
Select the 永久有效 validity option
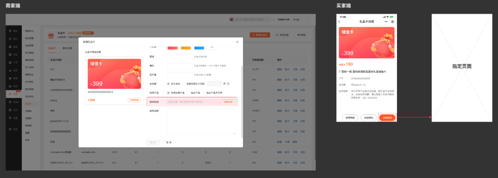(x=173, y=84)
